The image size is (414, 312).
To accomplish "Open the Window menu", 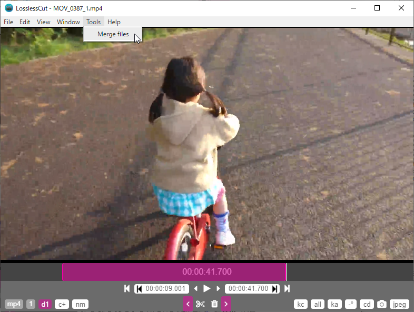I will (x=68, y=22).
